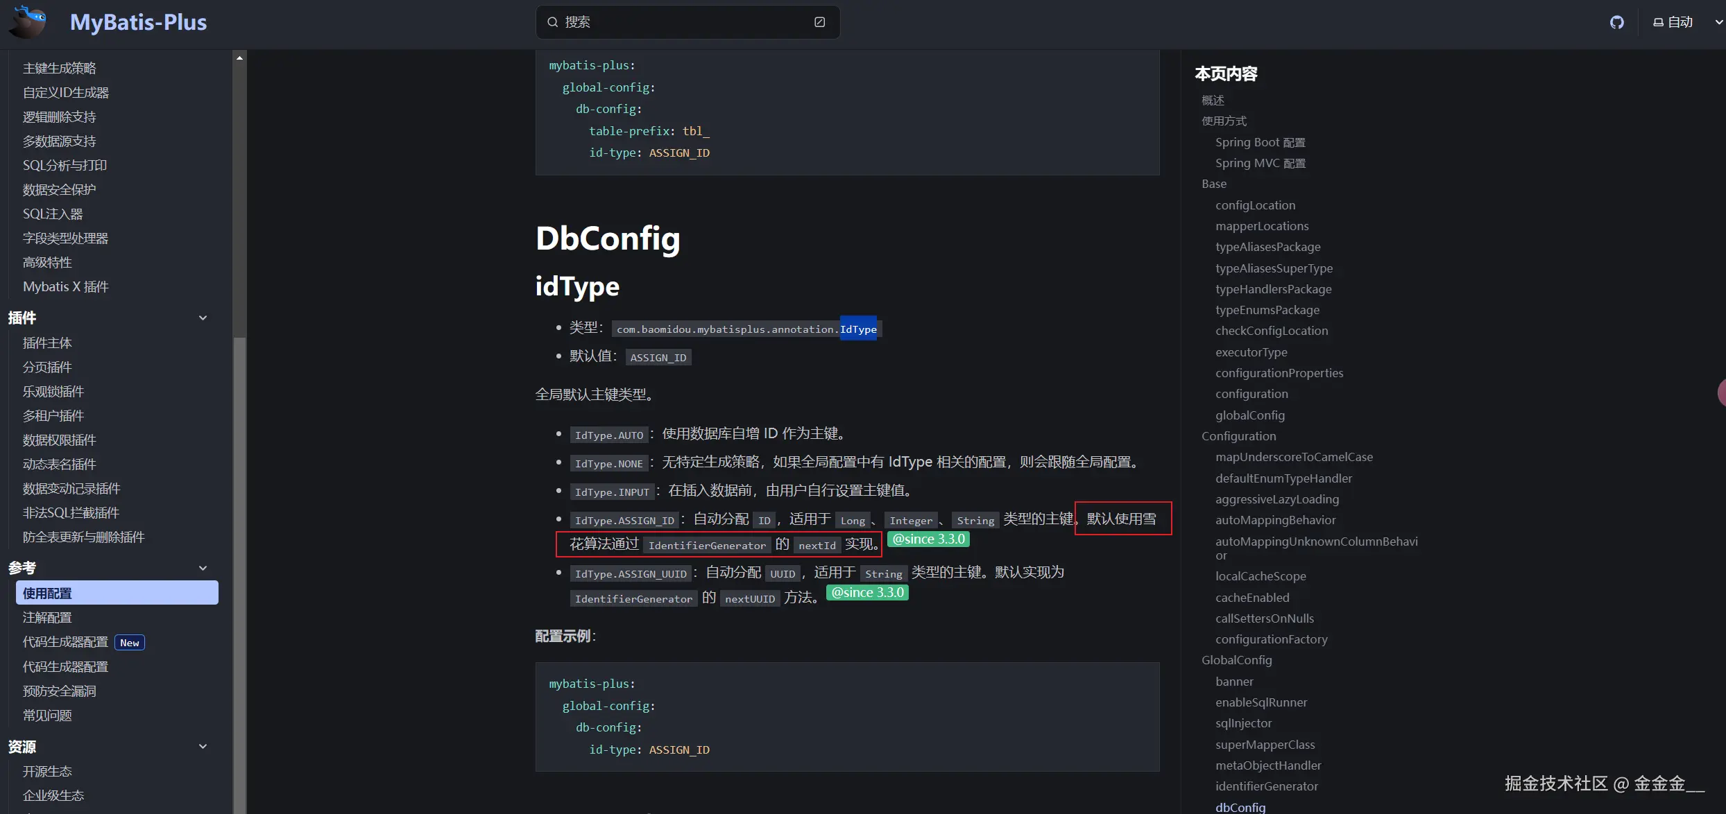Jump to mapUnderscoreToCamelCase section link
The image size is (1726, 814).
tap(1293, 457)
